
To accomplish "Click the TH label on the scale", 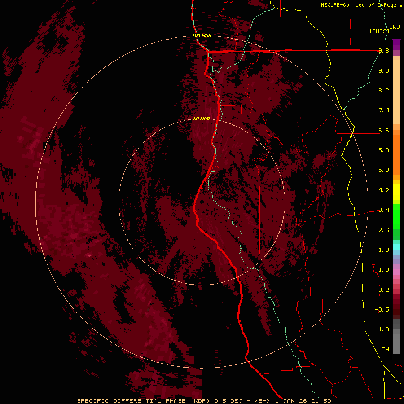I will tap(386, 349).
